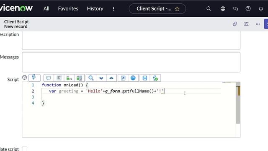Click the Client Script title pill
This screenshot has height=151, width=268.
[157, 8]
